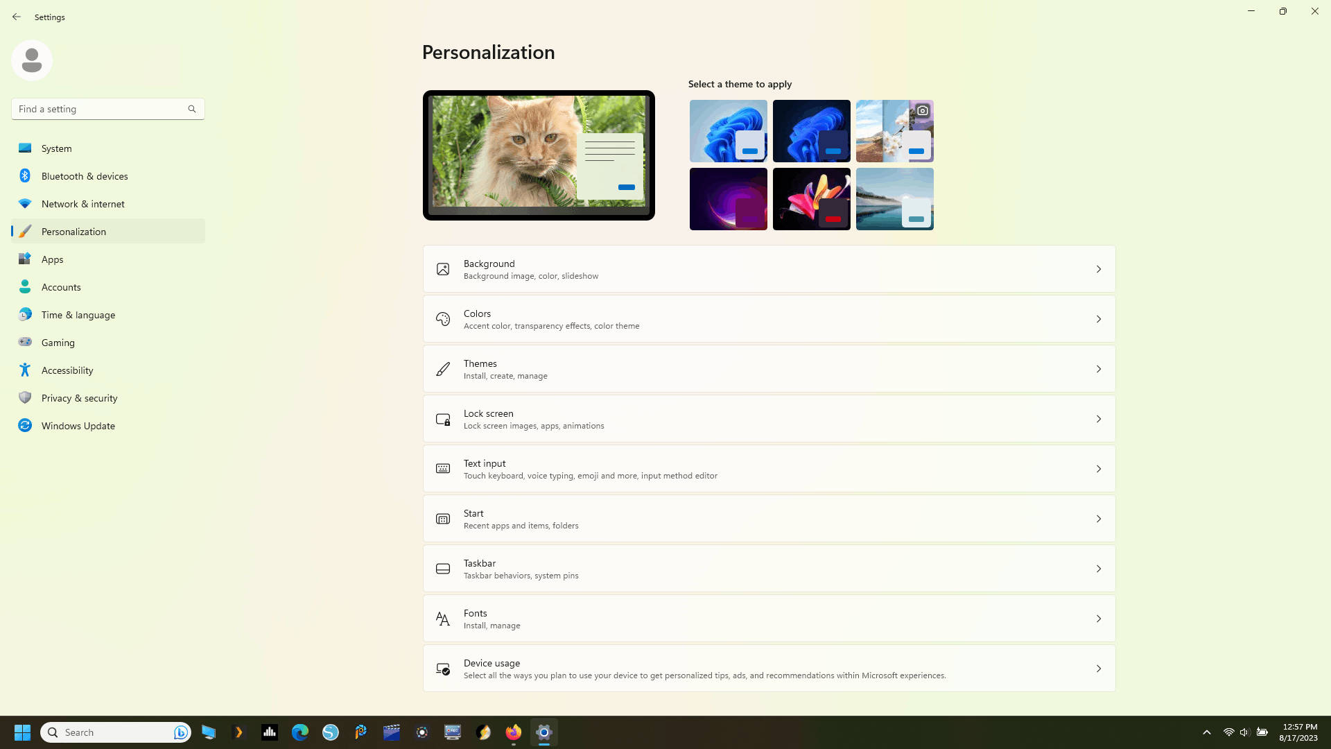Open Bluetooth & devices settings
Viewport: 1331px width, 749px height.
coord(85,176)
